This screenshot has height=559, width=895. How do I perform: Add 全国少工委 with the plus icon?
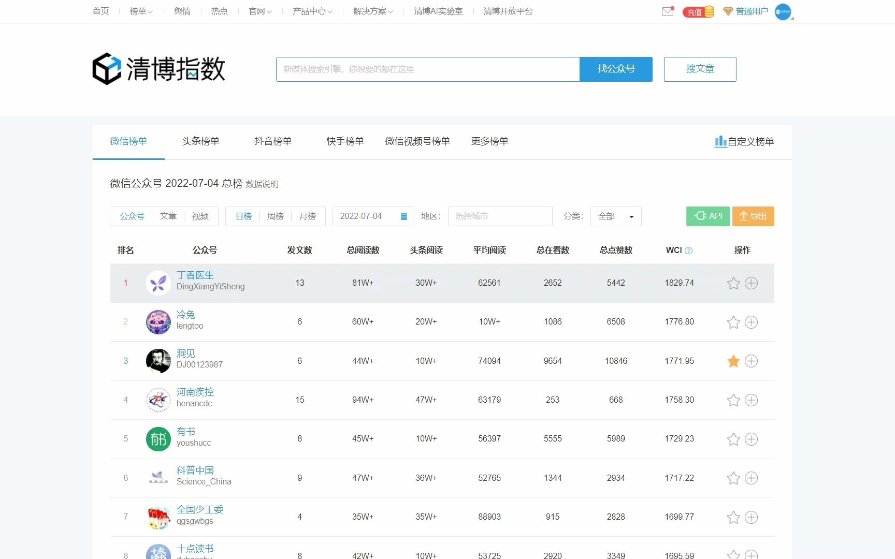(751, 517)
